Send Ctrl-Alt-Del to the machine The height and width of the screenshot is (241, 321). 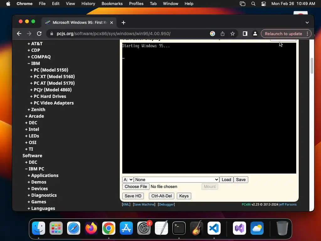click(161, 196)
